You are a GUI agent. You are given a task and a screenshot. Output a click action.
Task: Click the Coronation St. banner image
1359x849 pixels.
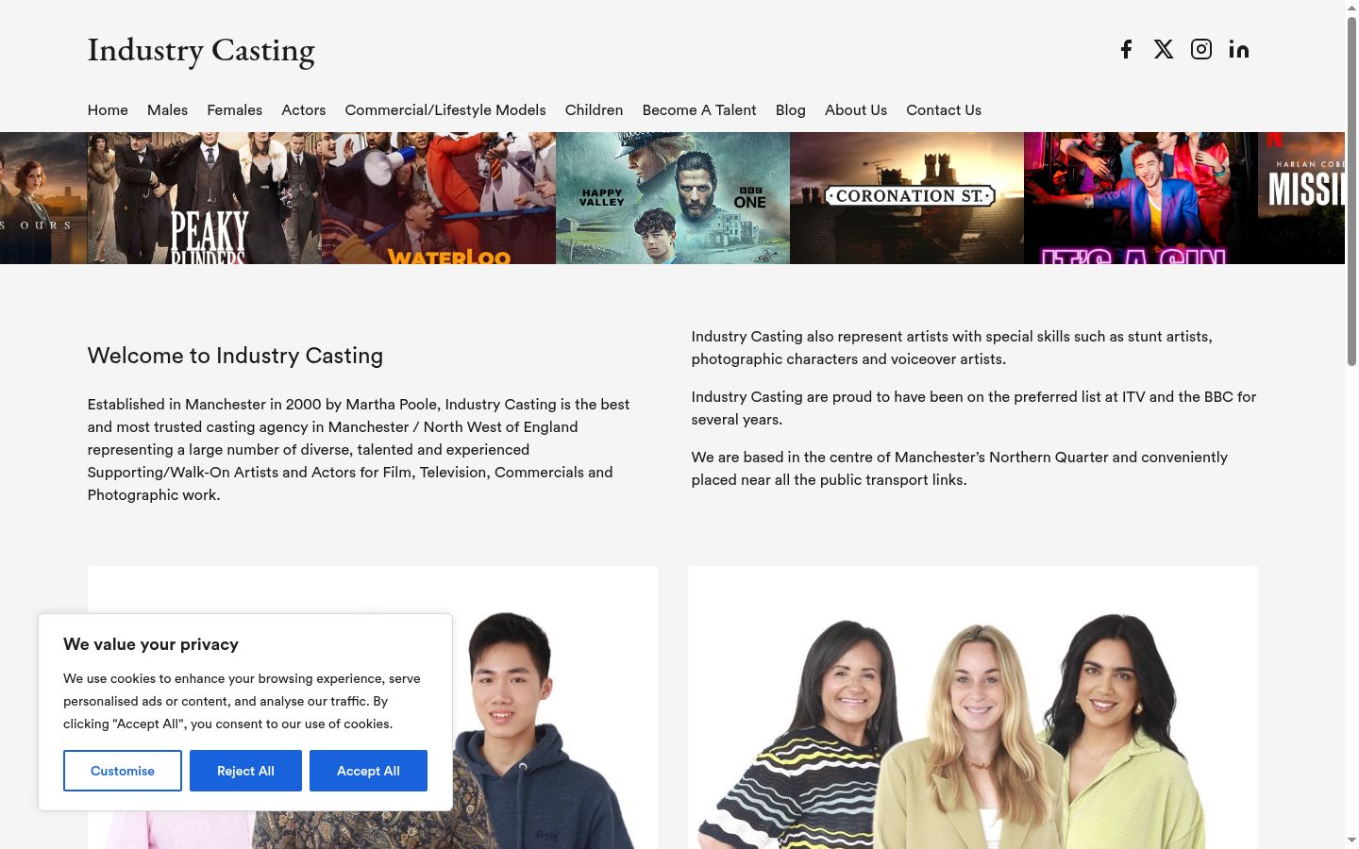click(x=907, y=198)
